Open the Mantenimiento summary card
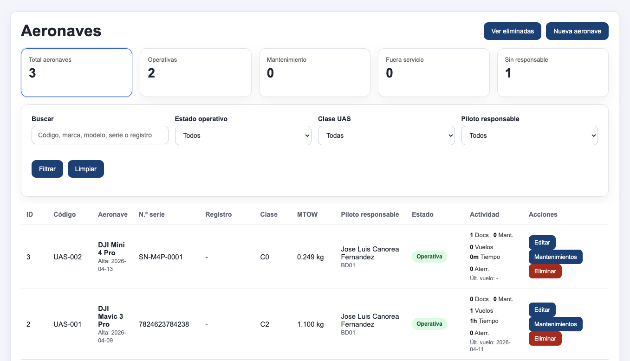630x361 pixels. tap(315, 72)
